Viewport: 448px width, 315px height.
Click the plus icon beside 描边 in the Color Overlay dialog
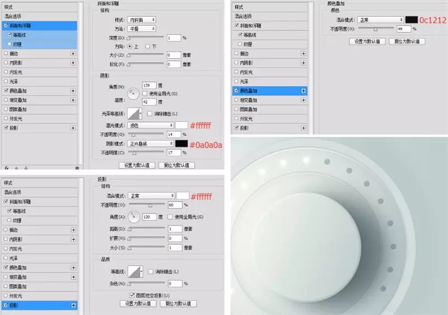(x=304, y=53)
